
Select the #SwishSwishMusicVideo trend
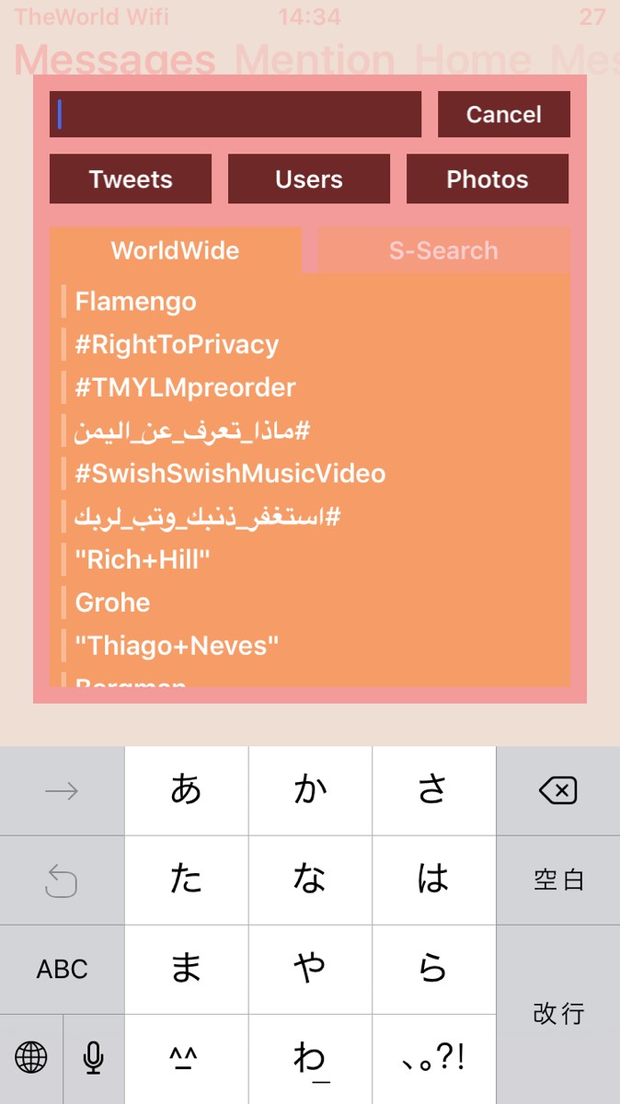pos(230,474)
